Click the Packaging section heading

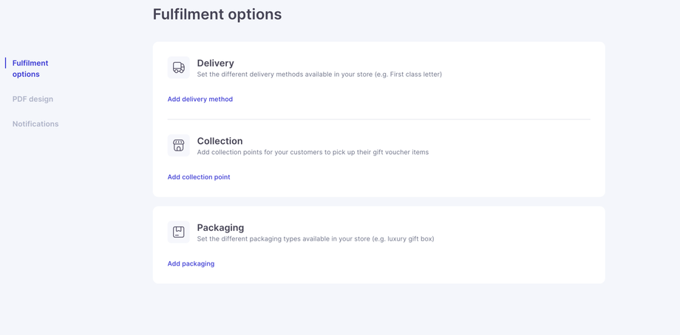(220, 227)
